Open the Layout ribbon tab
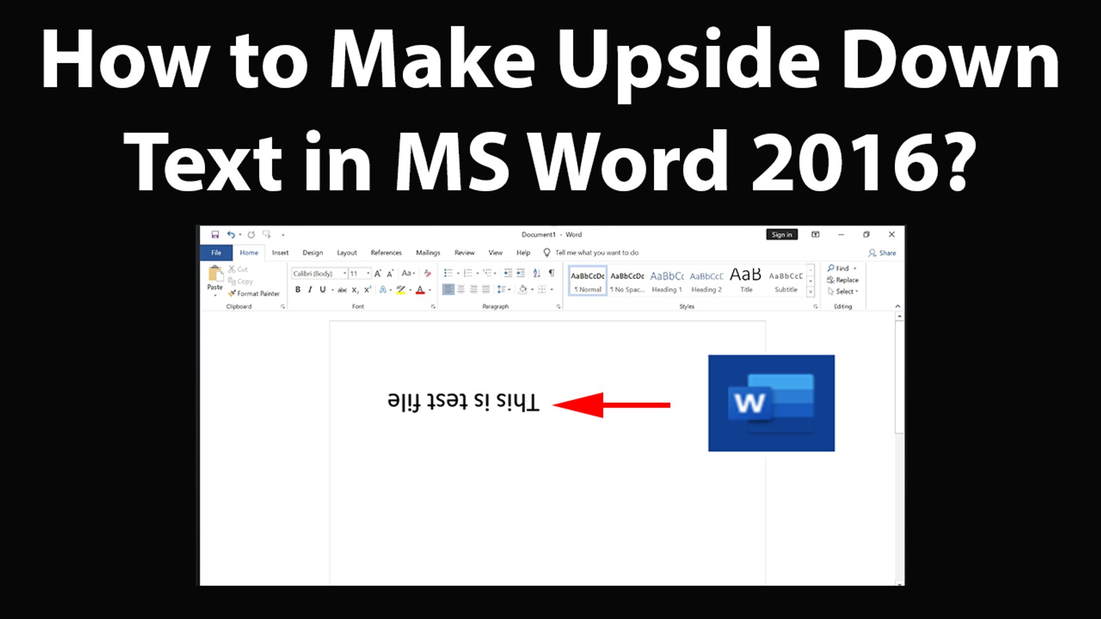Viewport: 1101px width, 619px height. click(346, 253)
